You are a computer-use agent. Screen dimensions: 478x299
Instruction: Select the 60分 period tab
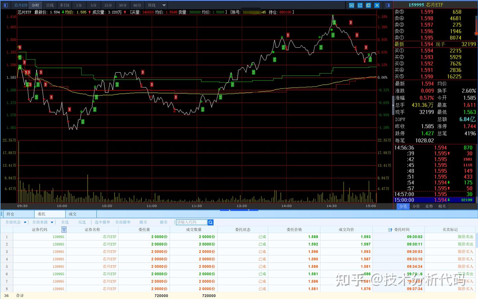tap(137, 5)
